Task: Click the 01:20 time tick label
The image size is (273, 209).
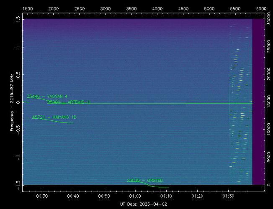Action: 197,196
